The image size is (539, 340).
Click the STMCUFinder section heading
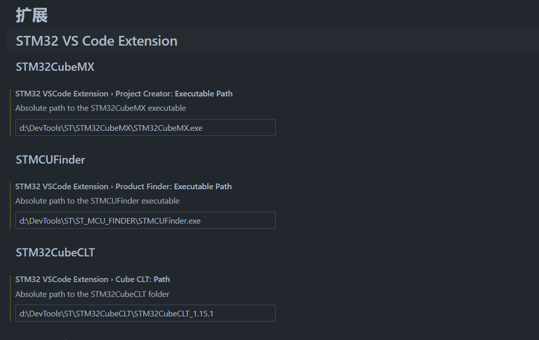click(x=50, y=159)
